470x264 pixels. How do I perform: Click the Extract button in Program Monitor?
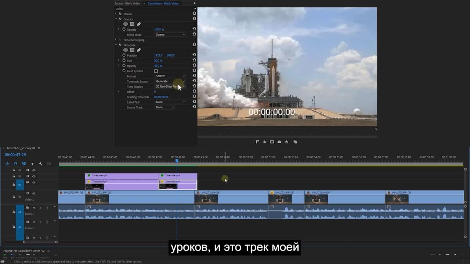[x=265, y=142]
